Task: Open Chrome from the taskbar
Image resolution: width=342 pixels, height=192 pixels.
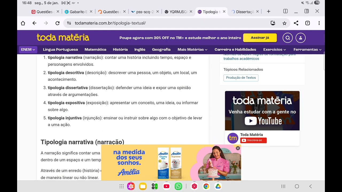Action: [206, 186]
